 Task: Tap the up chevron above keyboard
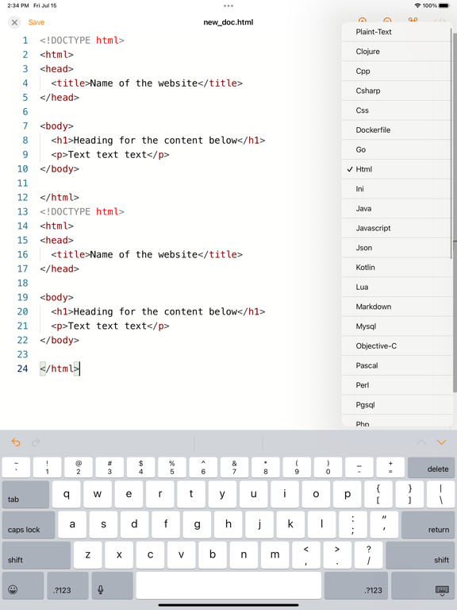[x=421, y=442]
